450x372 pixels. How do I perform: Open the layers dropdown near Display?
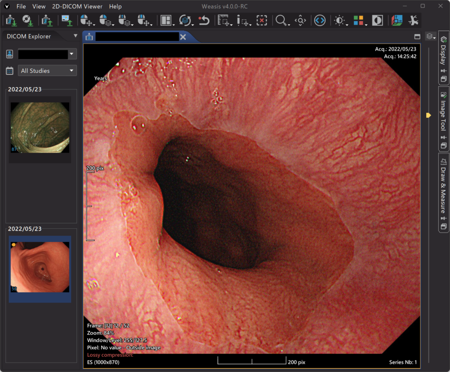431,36
